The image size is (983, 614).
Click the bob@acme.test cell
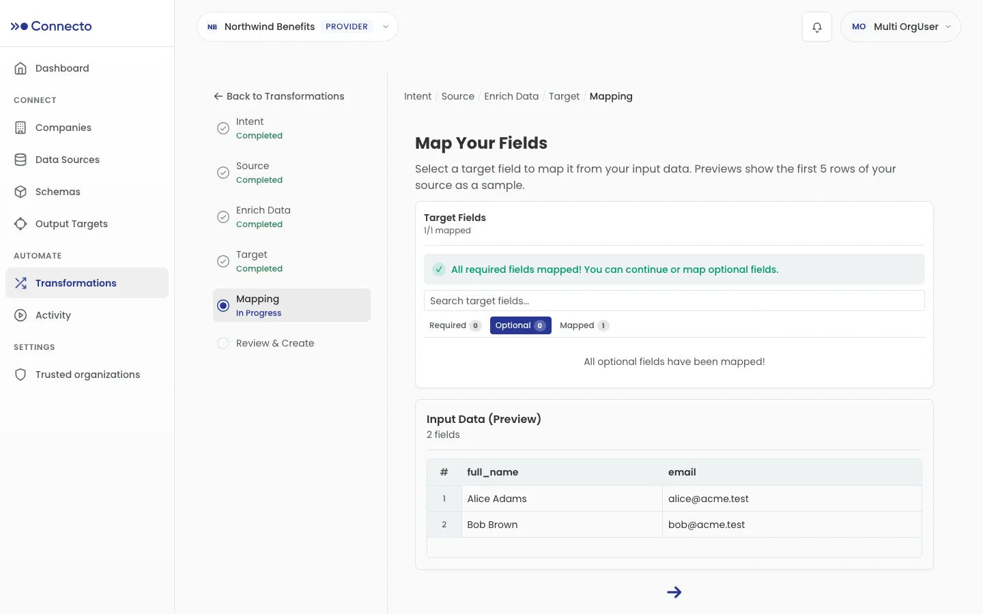click(792, 525)
